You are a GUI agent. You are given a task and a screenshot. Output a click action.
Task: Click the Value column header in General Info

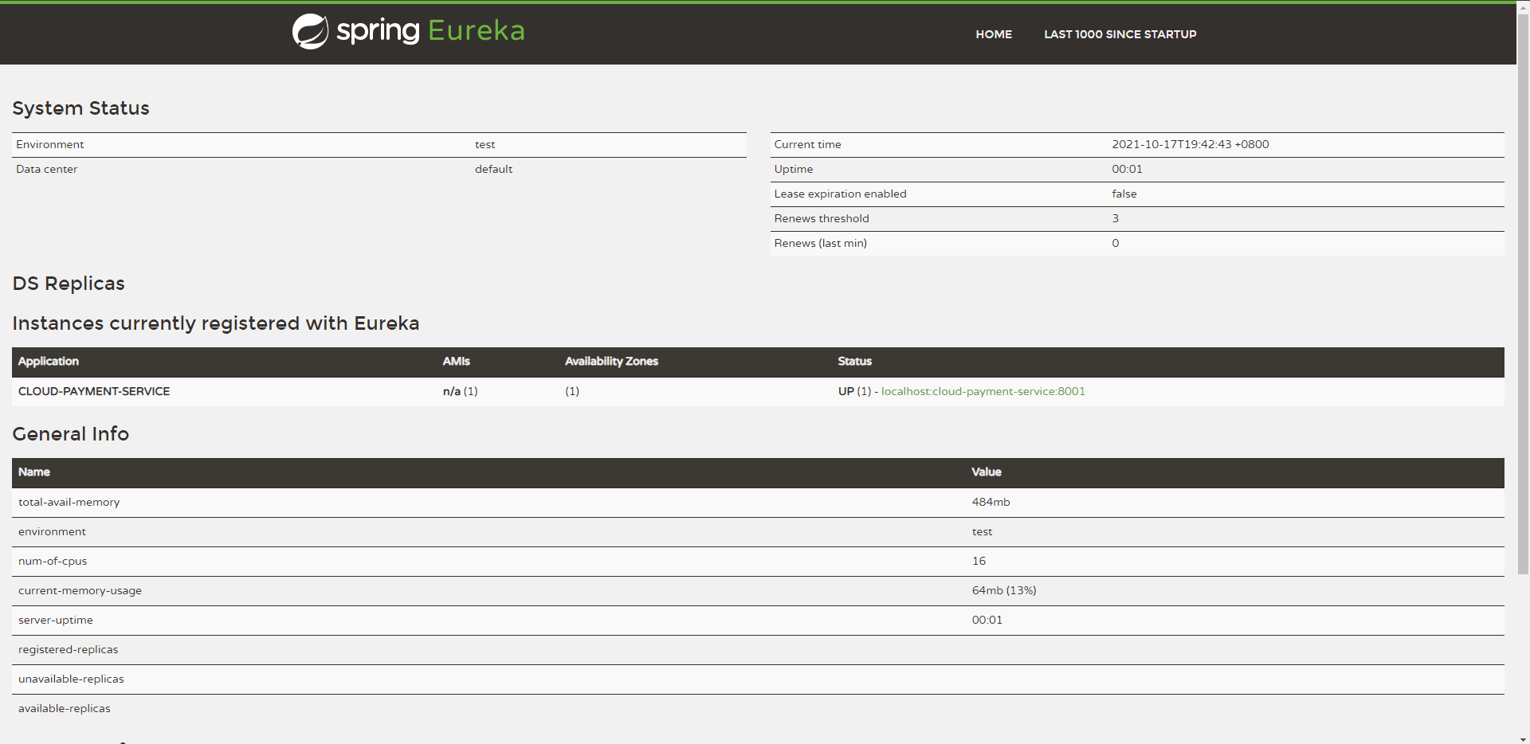[987, 472]
